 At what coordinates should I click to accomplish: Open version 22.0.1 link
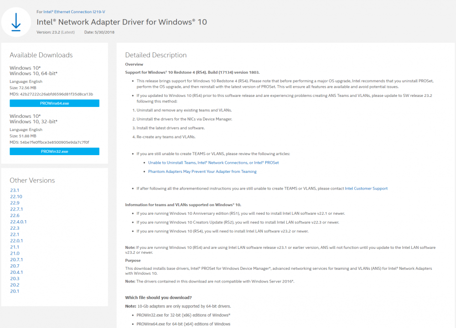pyautogui.click(x=16, y=241)
